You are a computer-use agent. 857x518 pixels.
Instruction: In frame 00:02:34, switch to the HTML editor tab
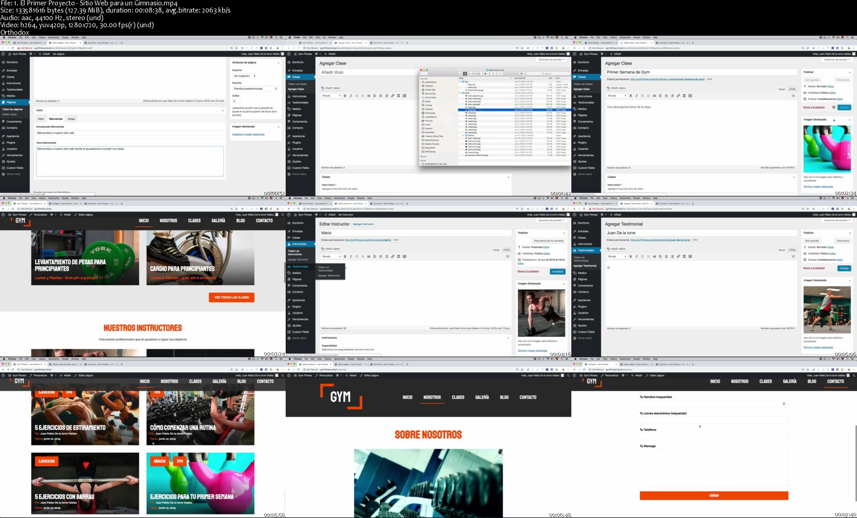coord(792,89)
